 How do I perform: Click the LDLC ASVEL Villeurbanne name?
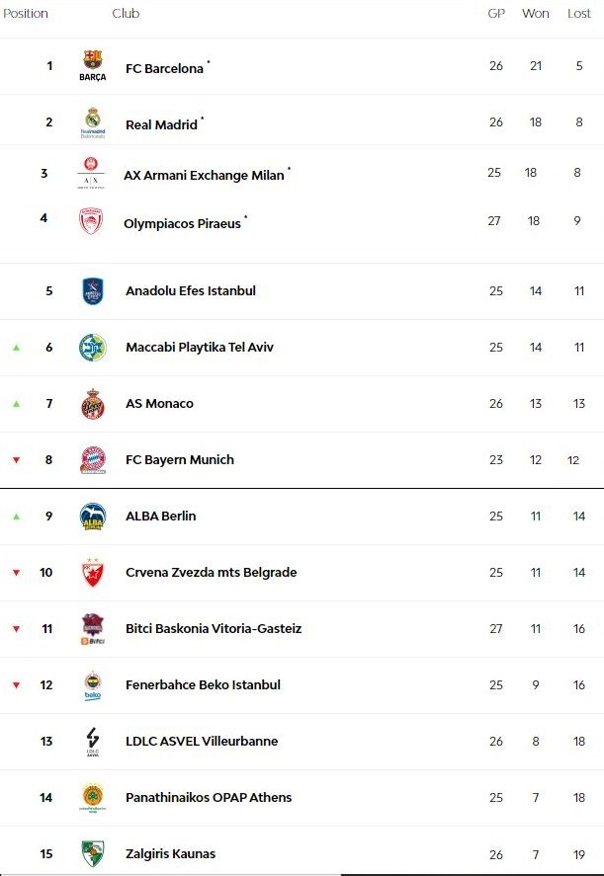pyautogui.click(x=202, y=742)
